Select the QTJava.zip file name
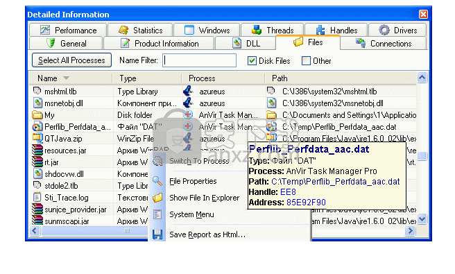Screen dimensions: 455x274 tap(63, 139)
